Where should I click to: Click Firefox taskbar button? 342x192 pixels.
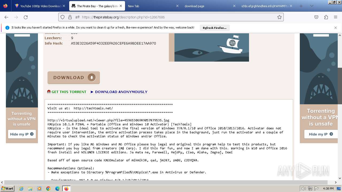[66, 189]
